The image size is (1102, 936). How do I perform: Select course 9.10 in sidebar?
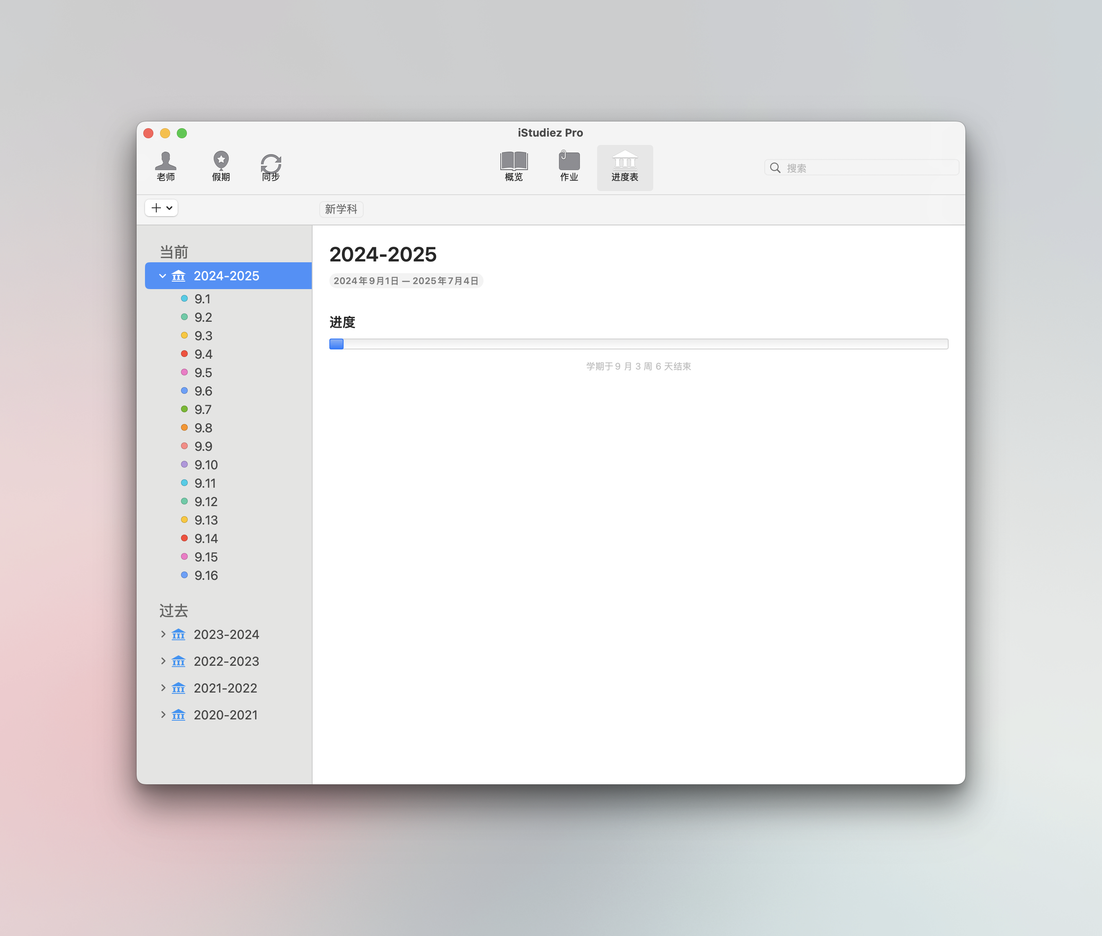pos(206,465)
